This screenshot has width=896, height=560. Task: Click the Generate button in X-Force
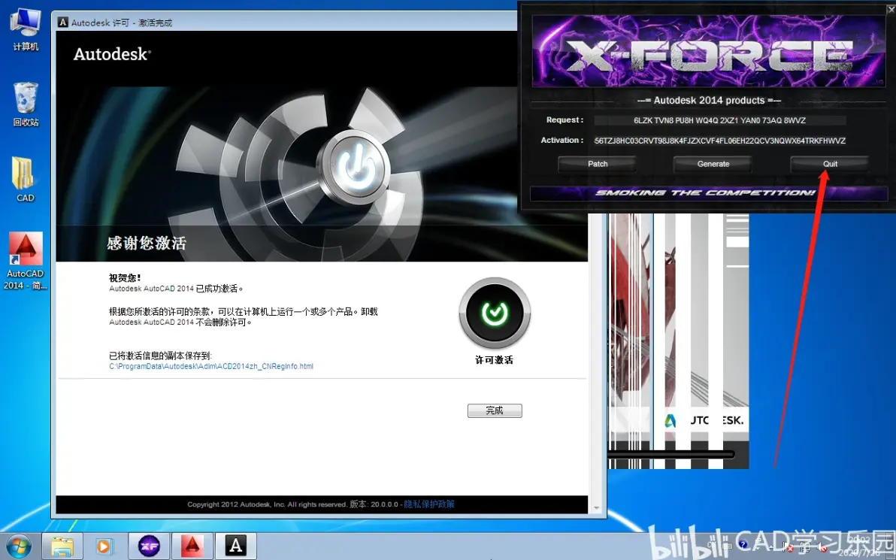713,164
